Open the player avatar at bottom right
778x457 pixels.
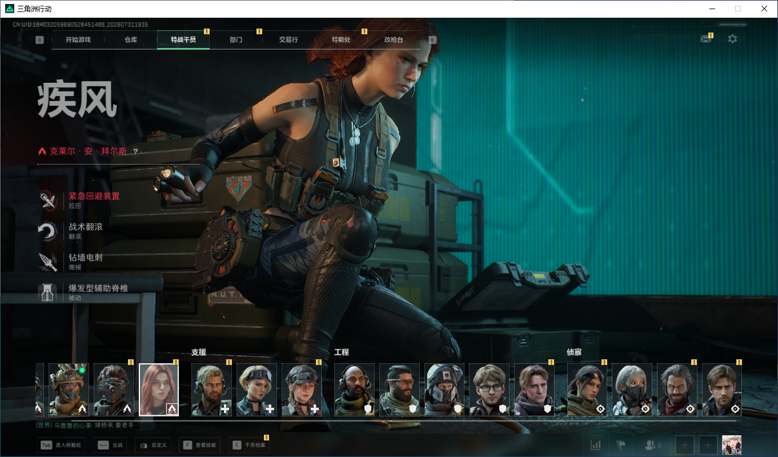[732, 444]
